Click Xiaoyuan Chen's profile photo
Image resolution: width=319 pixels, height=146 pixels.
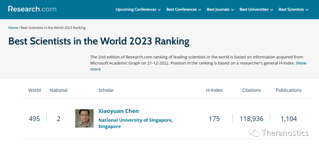(84, 119)
